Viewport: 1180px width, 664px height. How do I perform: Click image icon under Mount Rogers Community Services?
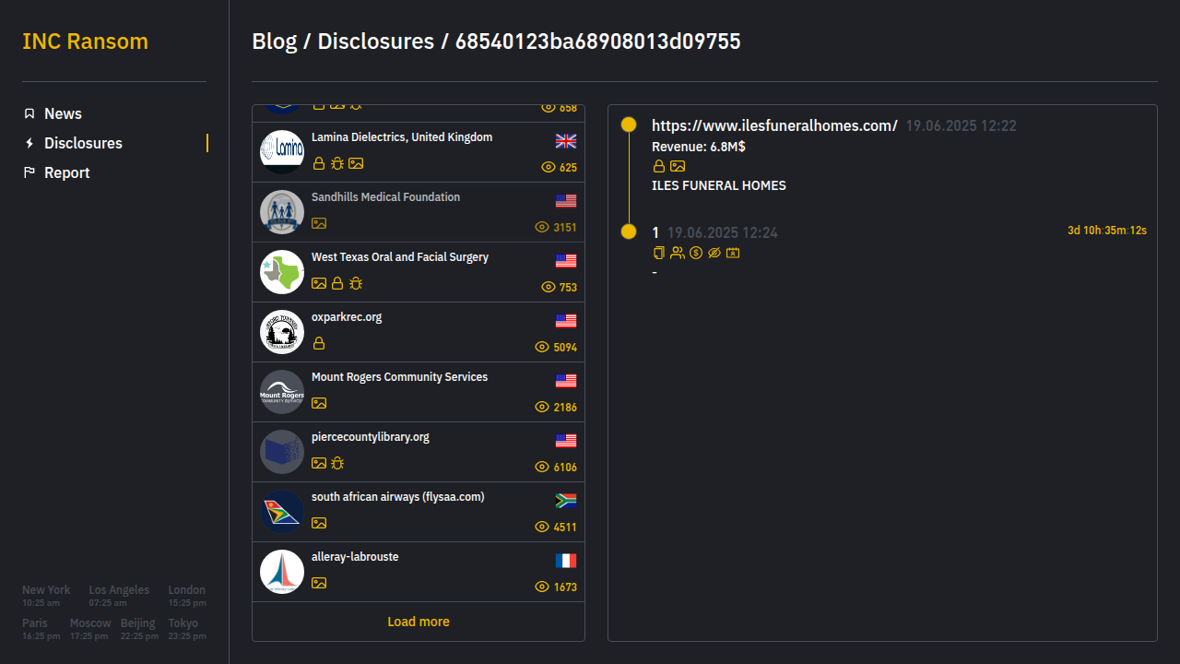pyautogui.click(x=319, y=403)
